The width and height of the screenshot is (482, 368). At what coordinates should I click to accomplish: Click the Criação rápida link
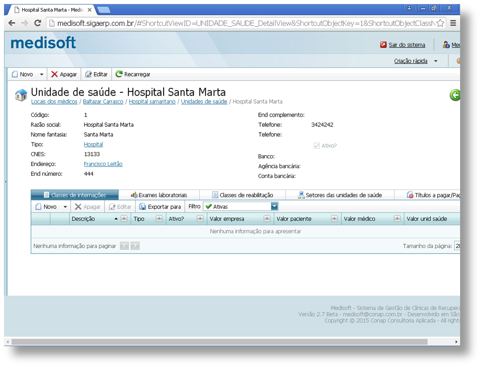pyautogui.click(x=410, y=61)
